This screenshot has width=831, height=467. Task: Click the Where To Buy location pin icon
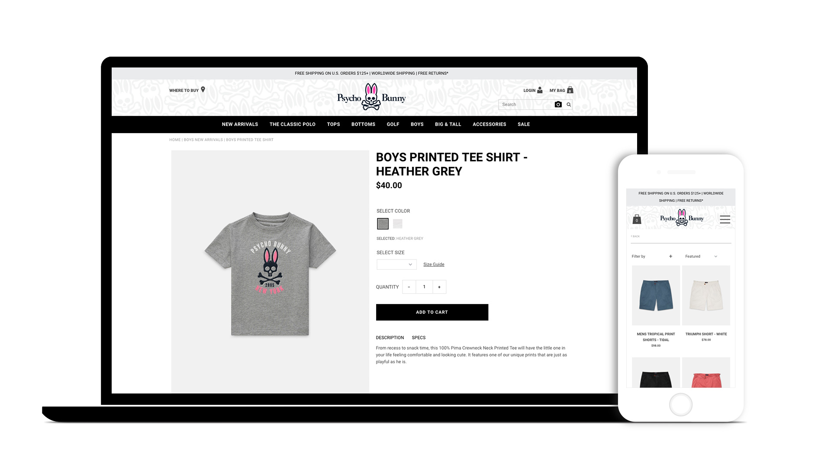[203, 90]
